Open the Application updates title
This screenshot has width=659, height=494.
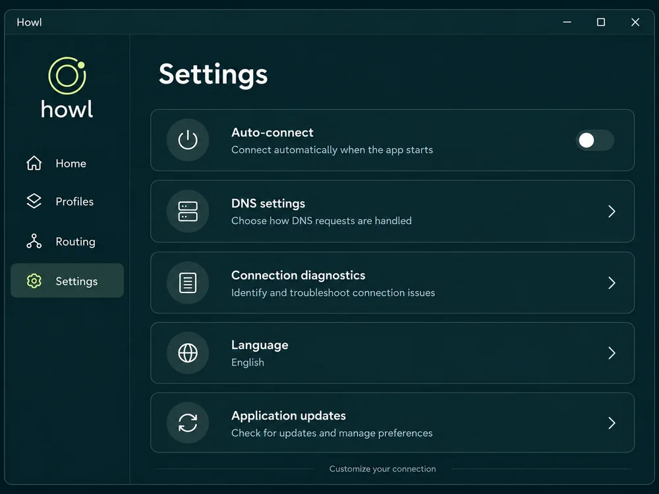(289, 416)
